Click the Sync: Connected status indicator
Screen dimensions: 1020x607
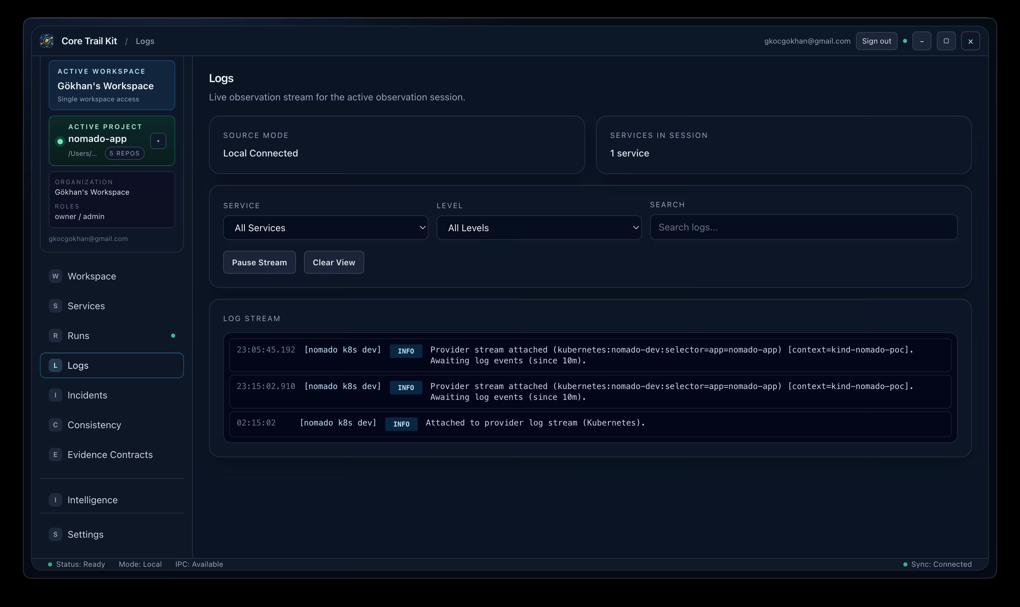point(937,564)
